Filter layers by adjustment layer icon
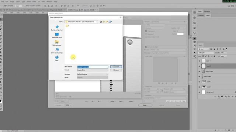 214,49
